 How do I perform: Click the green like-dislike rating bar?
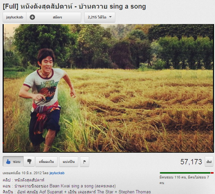pyautogui.click(x=187, y=173)
